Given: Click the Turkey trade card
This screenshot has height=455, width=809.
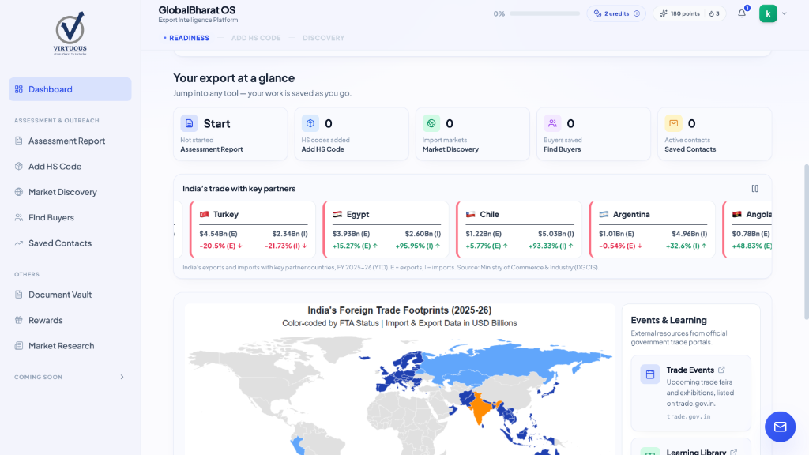Looking at the screenshot, I should point(253,230).
